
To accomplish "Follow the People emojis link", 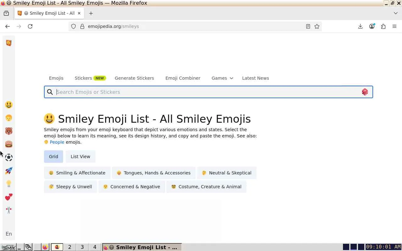I will click(57, 142).
